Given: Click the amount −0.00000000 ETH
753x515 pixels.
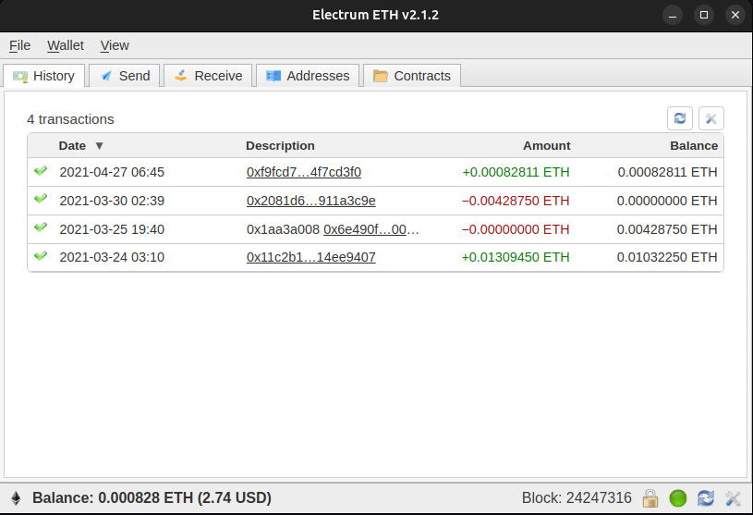Looking at the screenshot, I should pyautogui.click(x=516, y=229).
